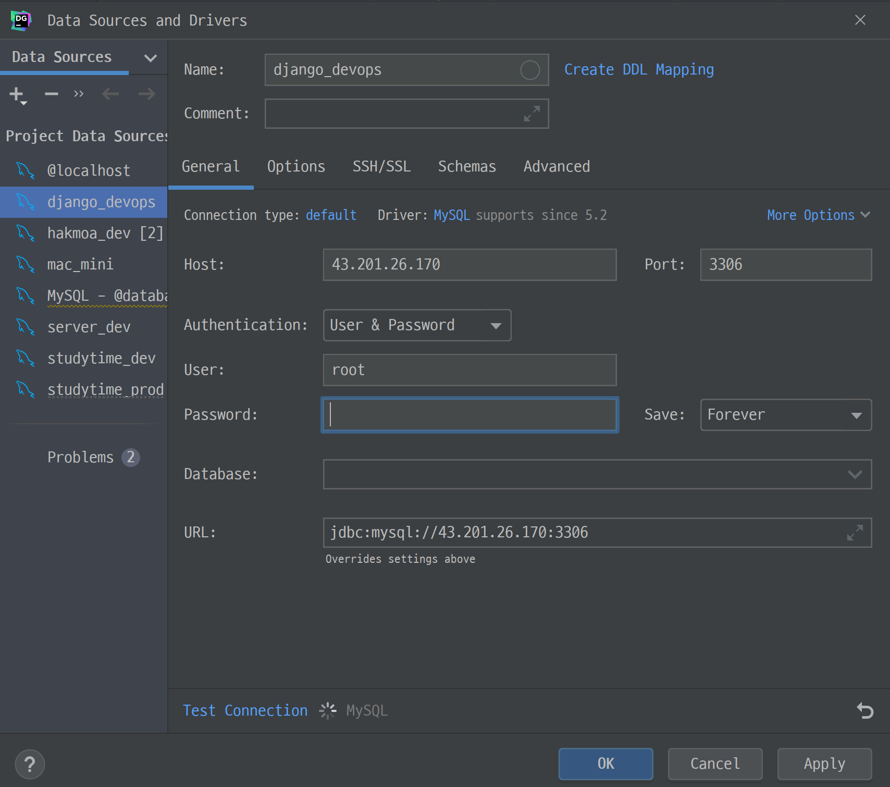This screenshot has height=787, width=890.
Task: Click the MySQL icon beside @localhost
Action: pyautogui.click(x=26, y=170)
